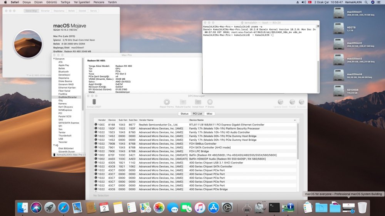
Task: Open Trash in the dock
Action: pyautogui.click(x=362, y=208)
